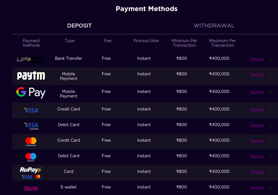Click the ₹400,000 maximum in the Google Pay row
Screen dimensions: 278x195
tap(219, 92)
